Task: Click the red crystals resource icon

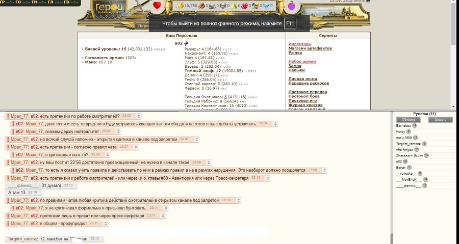Action: coord(244,6)
